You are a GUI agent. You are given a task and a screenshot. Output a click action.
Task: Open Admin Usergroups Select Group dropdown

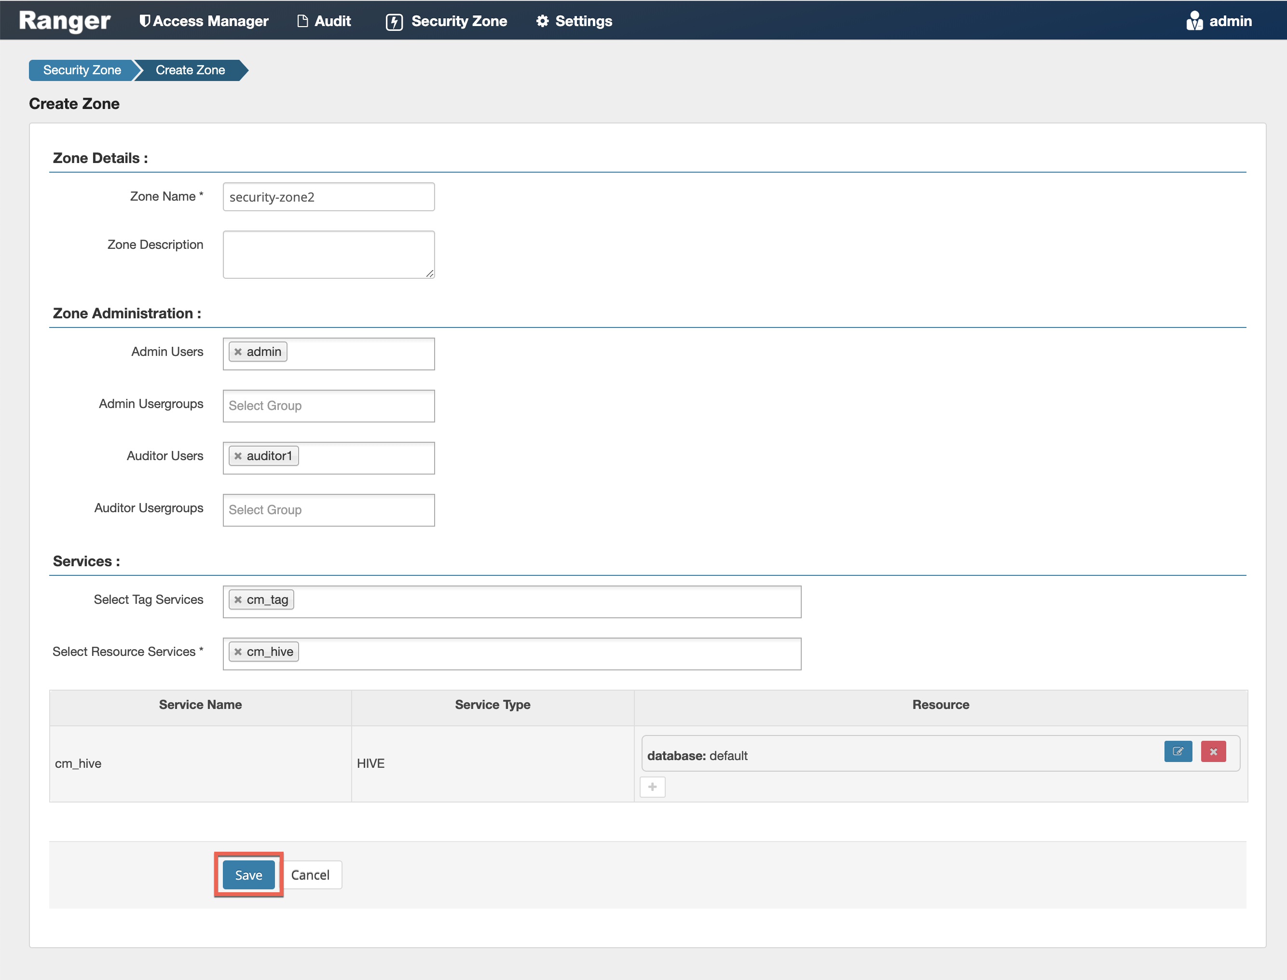329,406
